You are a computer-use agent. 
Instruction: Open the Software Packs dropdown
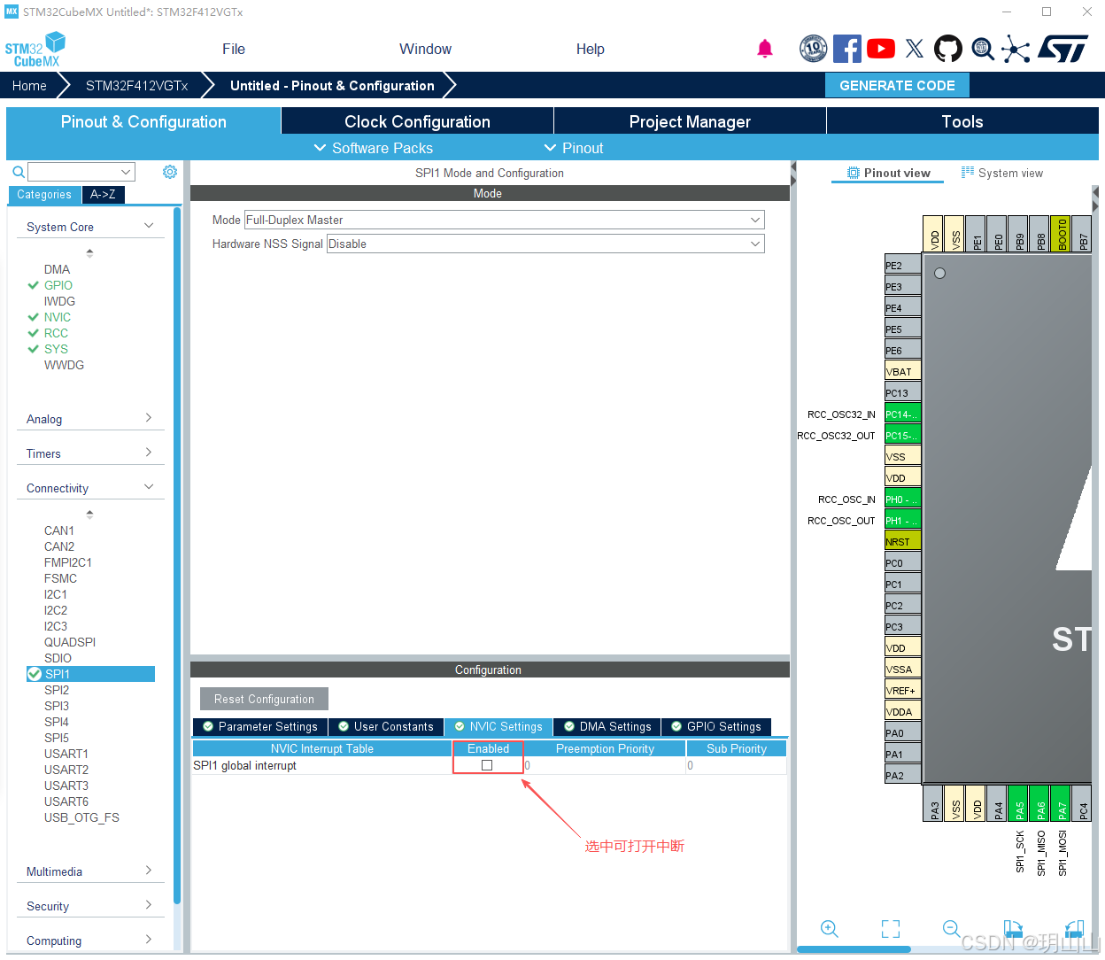(374, 148)
